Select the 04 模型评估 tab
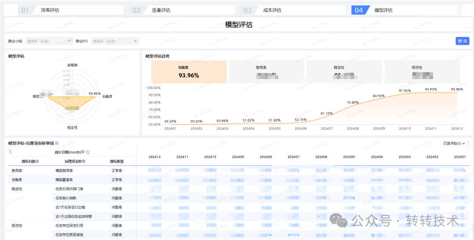The height and width of the screenshot is (240, 474). (404, 10)
